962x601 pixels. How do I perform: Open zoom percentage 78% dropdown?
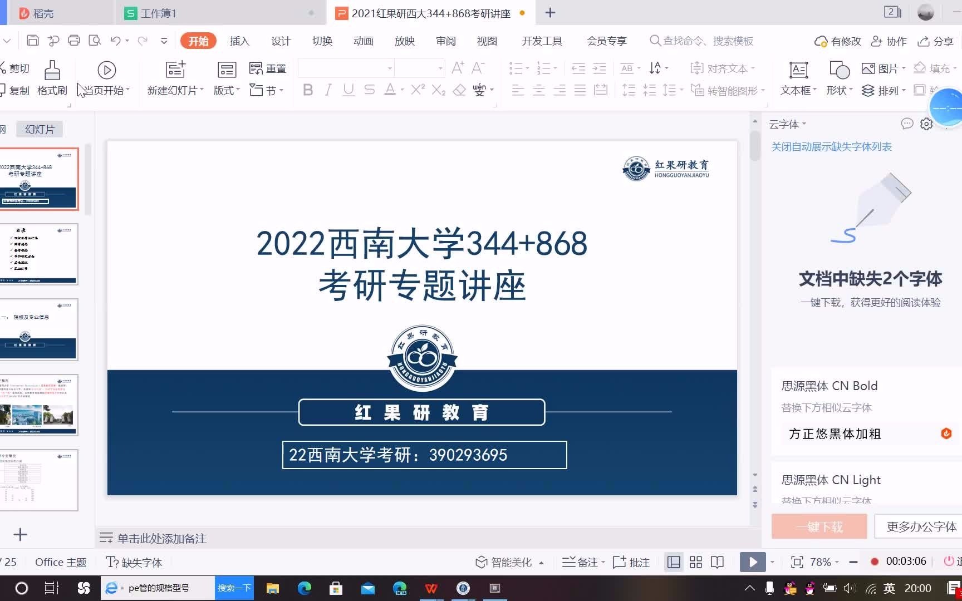click(x=824, y=562)
